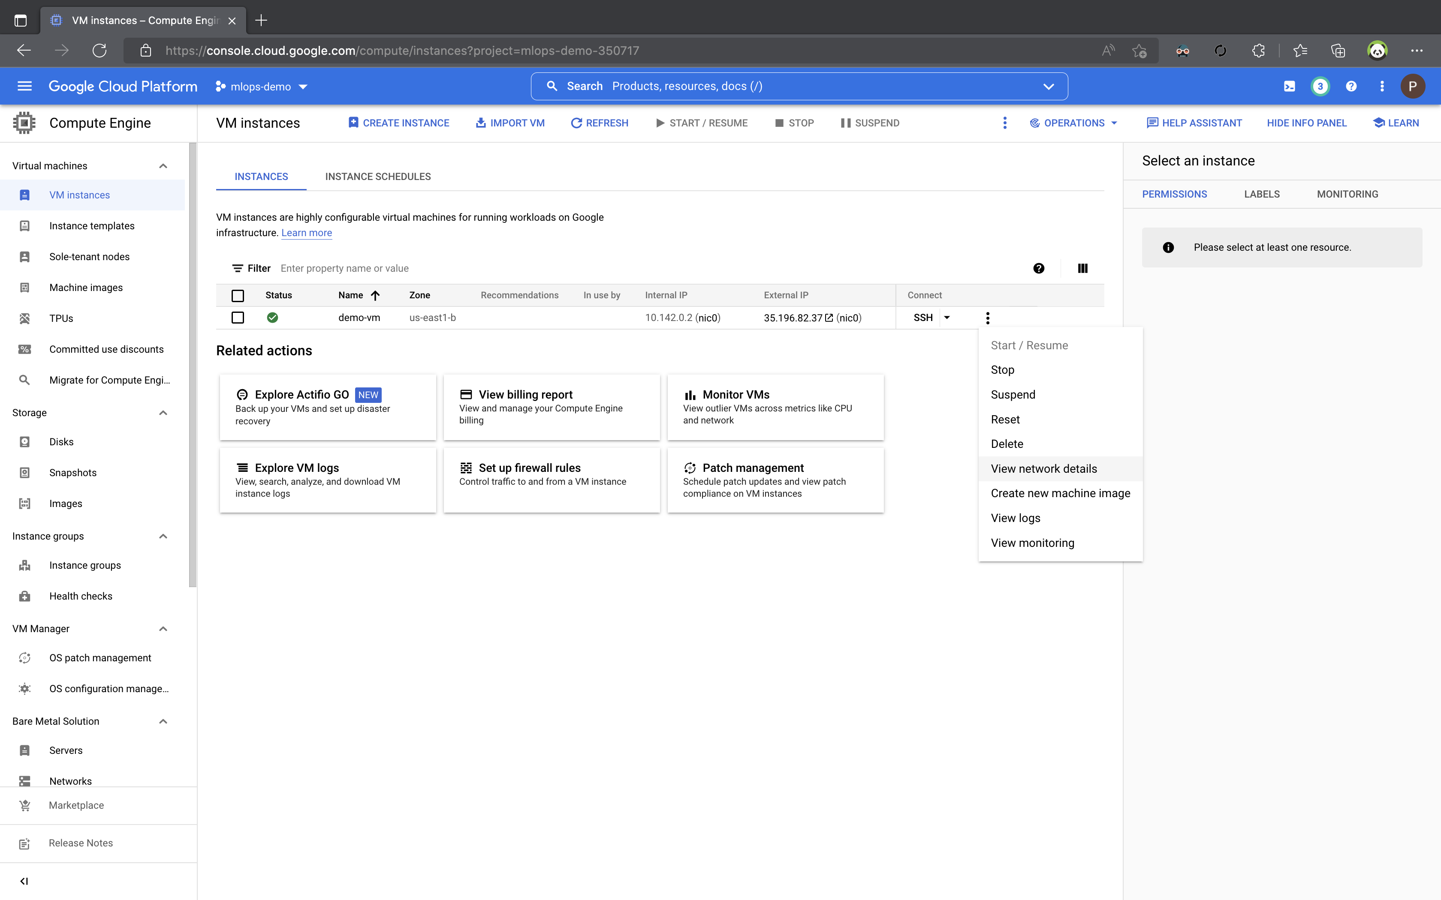This screenshot has width=1441, height=900.
Task: Open column display options icon
Action: click(x=1082, y=268)
